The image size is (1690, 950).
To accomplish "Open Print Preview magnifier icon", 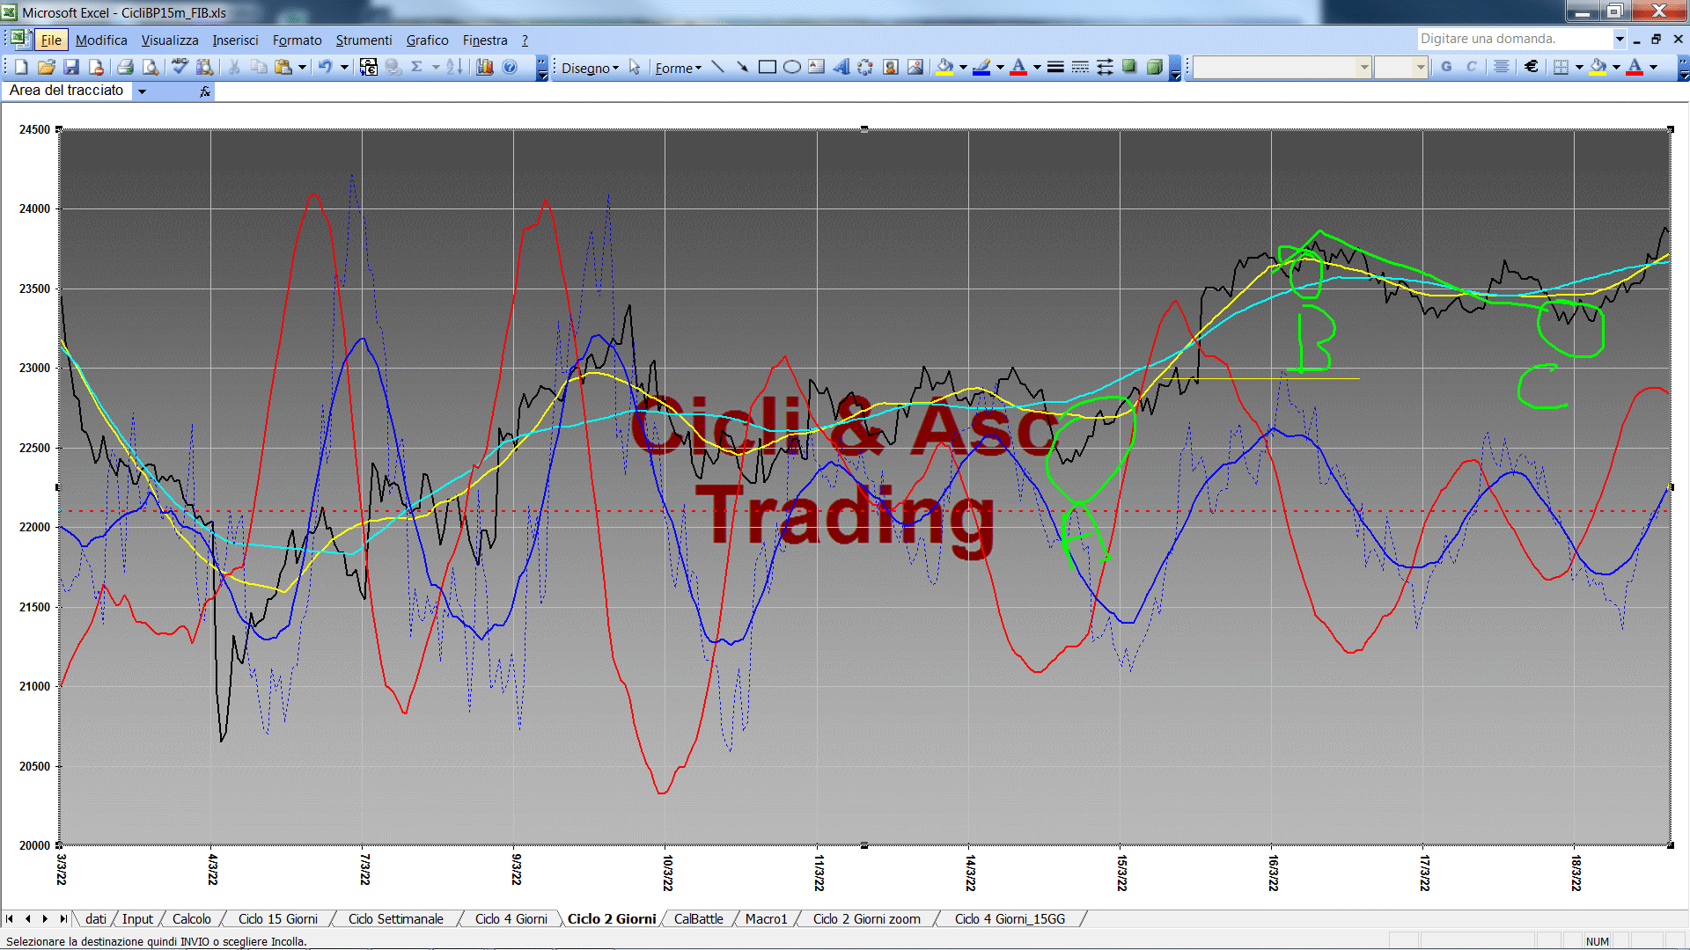I will click(151, 67).
